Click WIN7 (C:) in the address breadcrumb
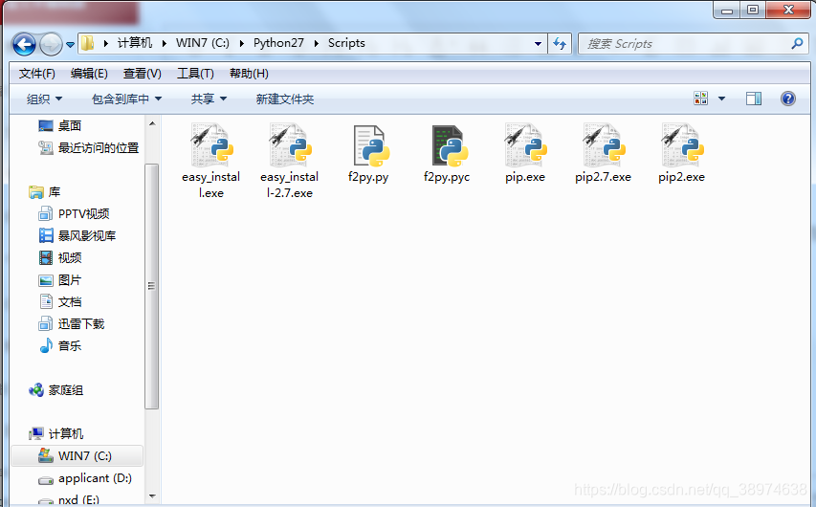Screen dimensions: 816x507 [203, 43]
